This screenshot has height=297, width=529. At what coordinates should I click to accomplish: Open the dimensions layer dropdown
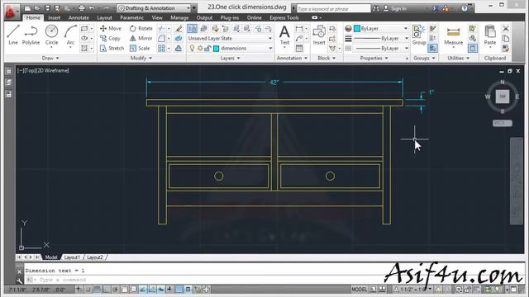[x=230, y=49]
